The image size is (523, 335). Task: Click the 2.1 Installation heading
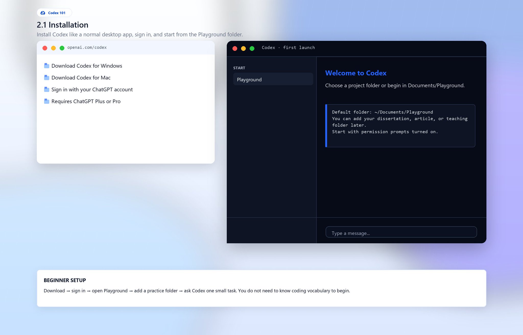[x=63, y=25]
